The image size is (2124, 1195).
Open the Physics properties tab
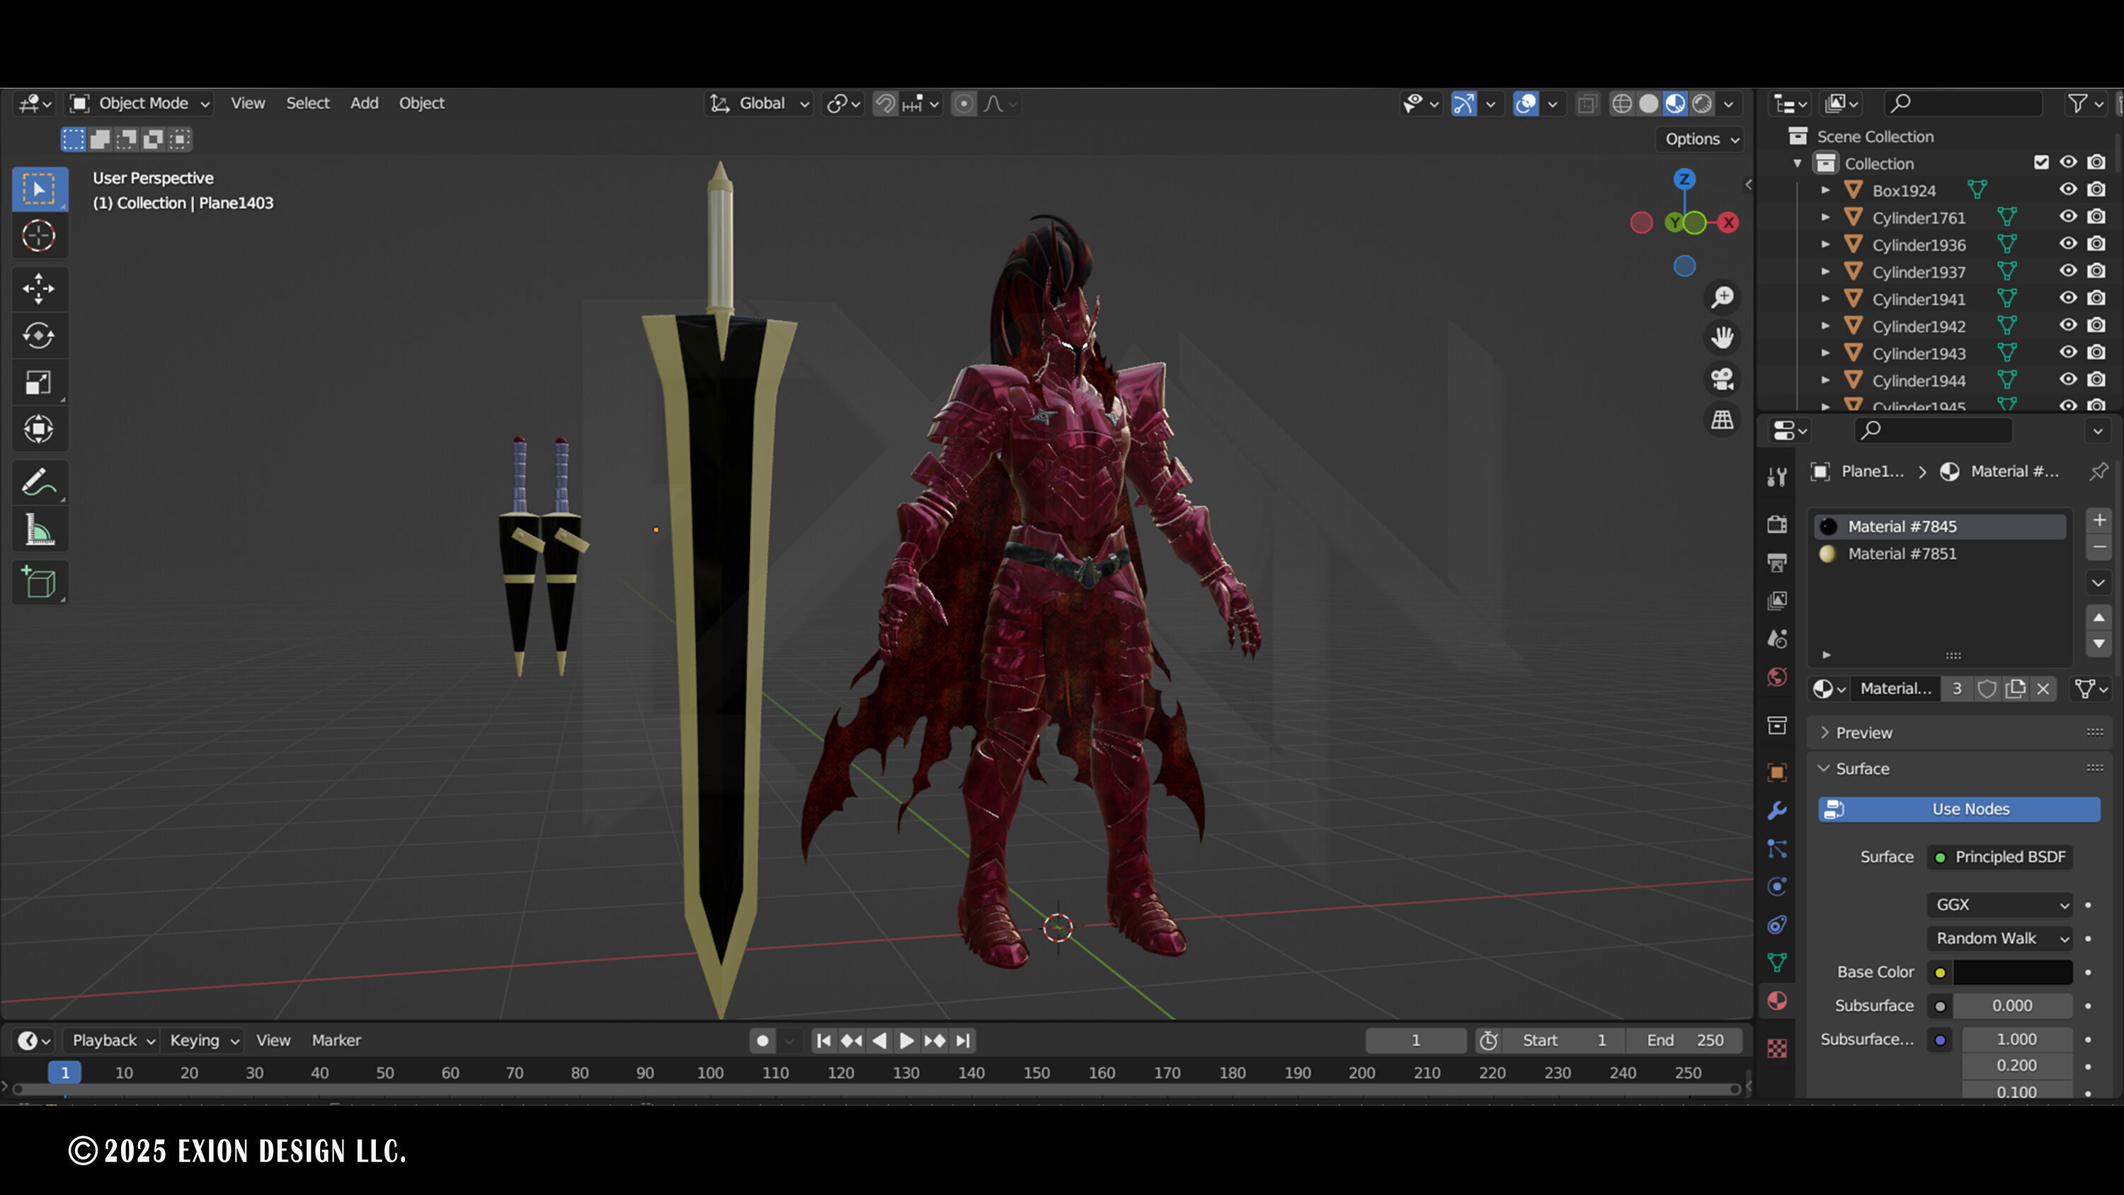pyautogui.click(x=1777, y=886)
